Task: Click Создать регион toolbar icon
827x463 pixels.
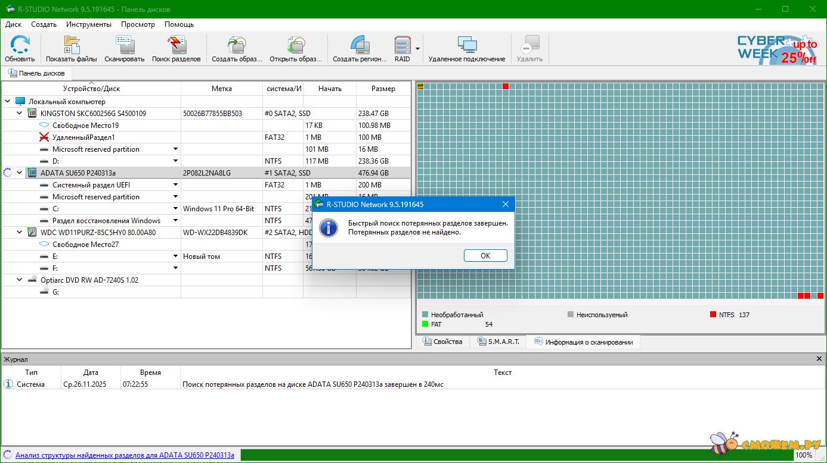Action: pos(360,46)
